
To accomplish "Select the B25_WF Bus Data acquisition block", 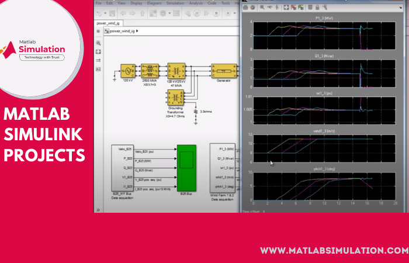I will click(122, 168).
